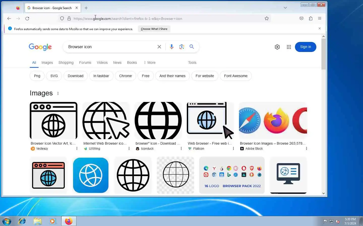
Task: Launch Internet Explorer from taskbar
Action: [22, 221]
